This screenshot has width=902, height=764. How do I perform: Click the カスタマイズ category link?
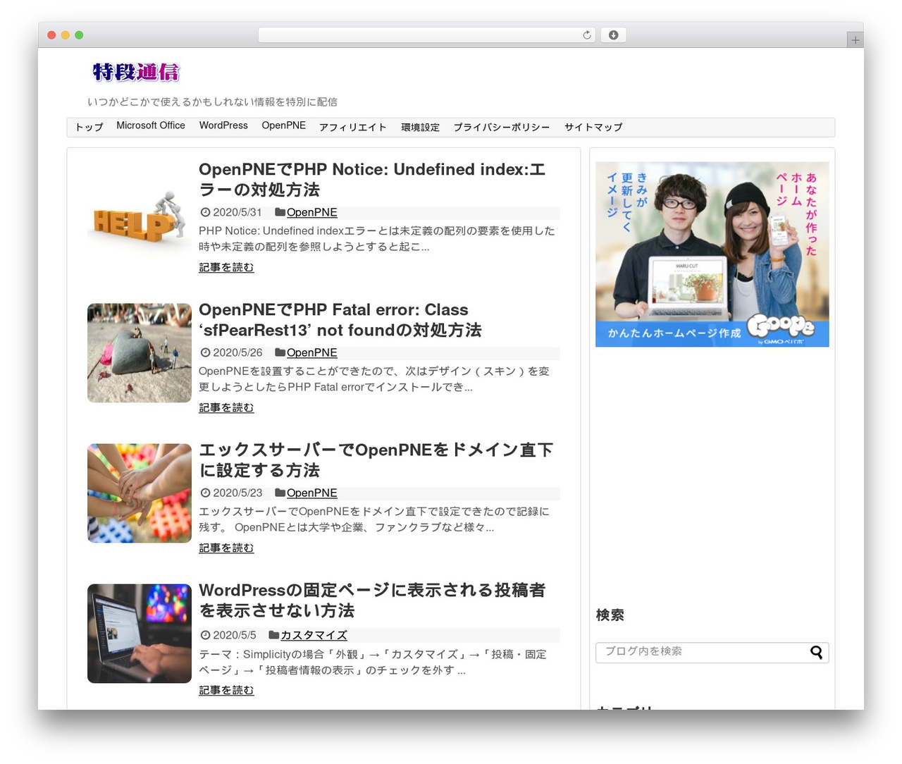pyautogui.click(x=314, y=635)
